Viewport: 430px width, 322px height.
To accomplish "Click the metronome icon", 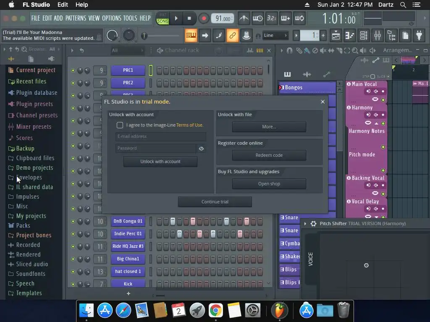I will [x=244, y=18].
